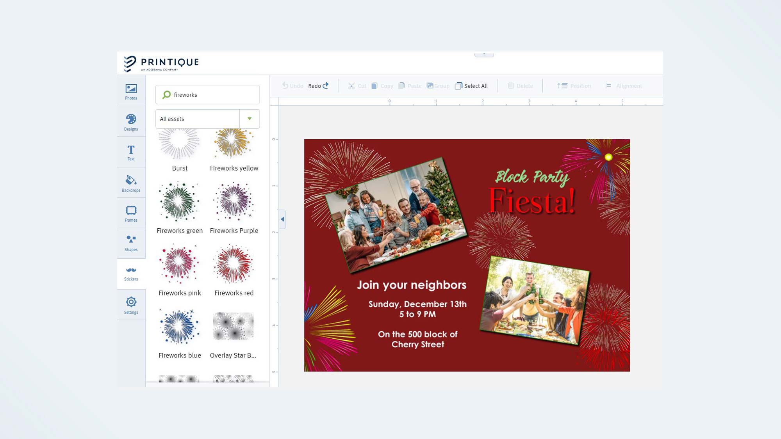Image resolution: width=781 pixels, height=439 pixels.
Task: Select the Fiesta! text on canvas
Action: (x=532, y=201)
